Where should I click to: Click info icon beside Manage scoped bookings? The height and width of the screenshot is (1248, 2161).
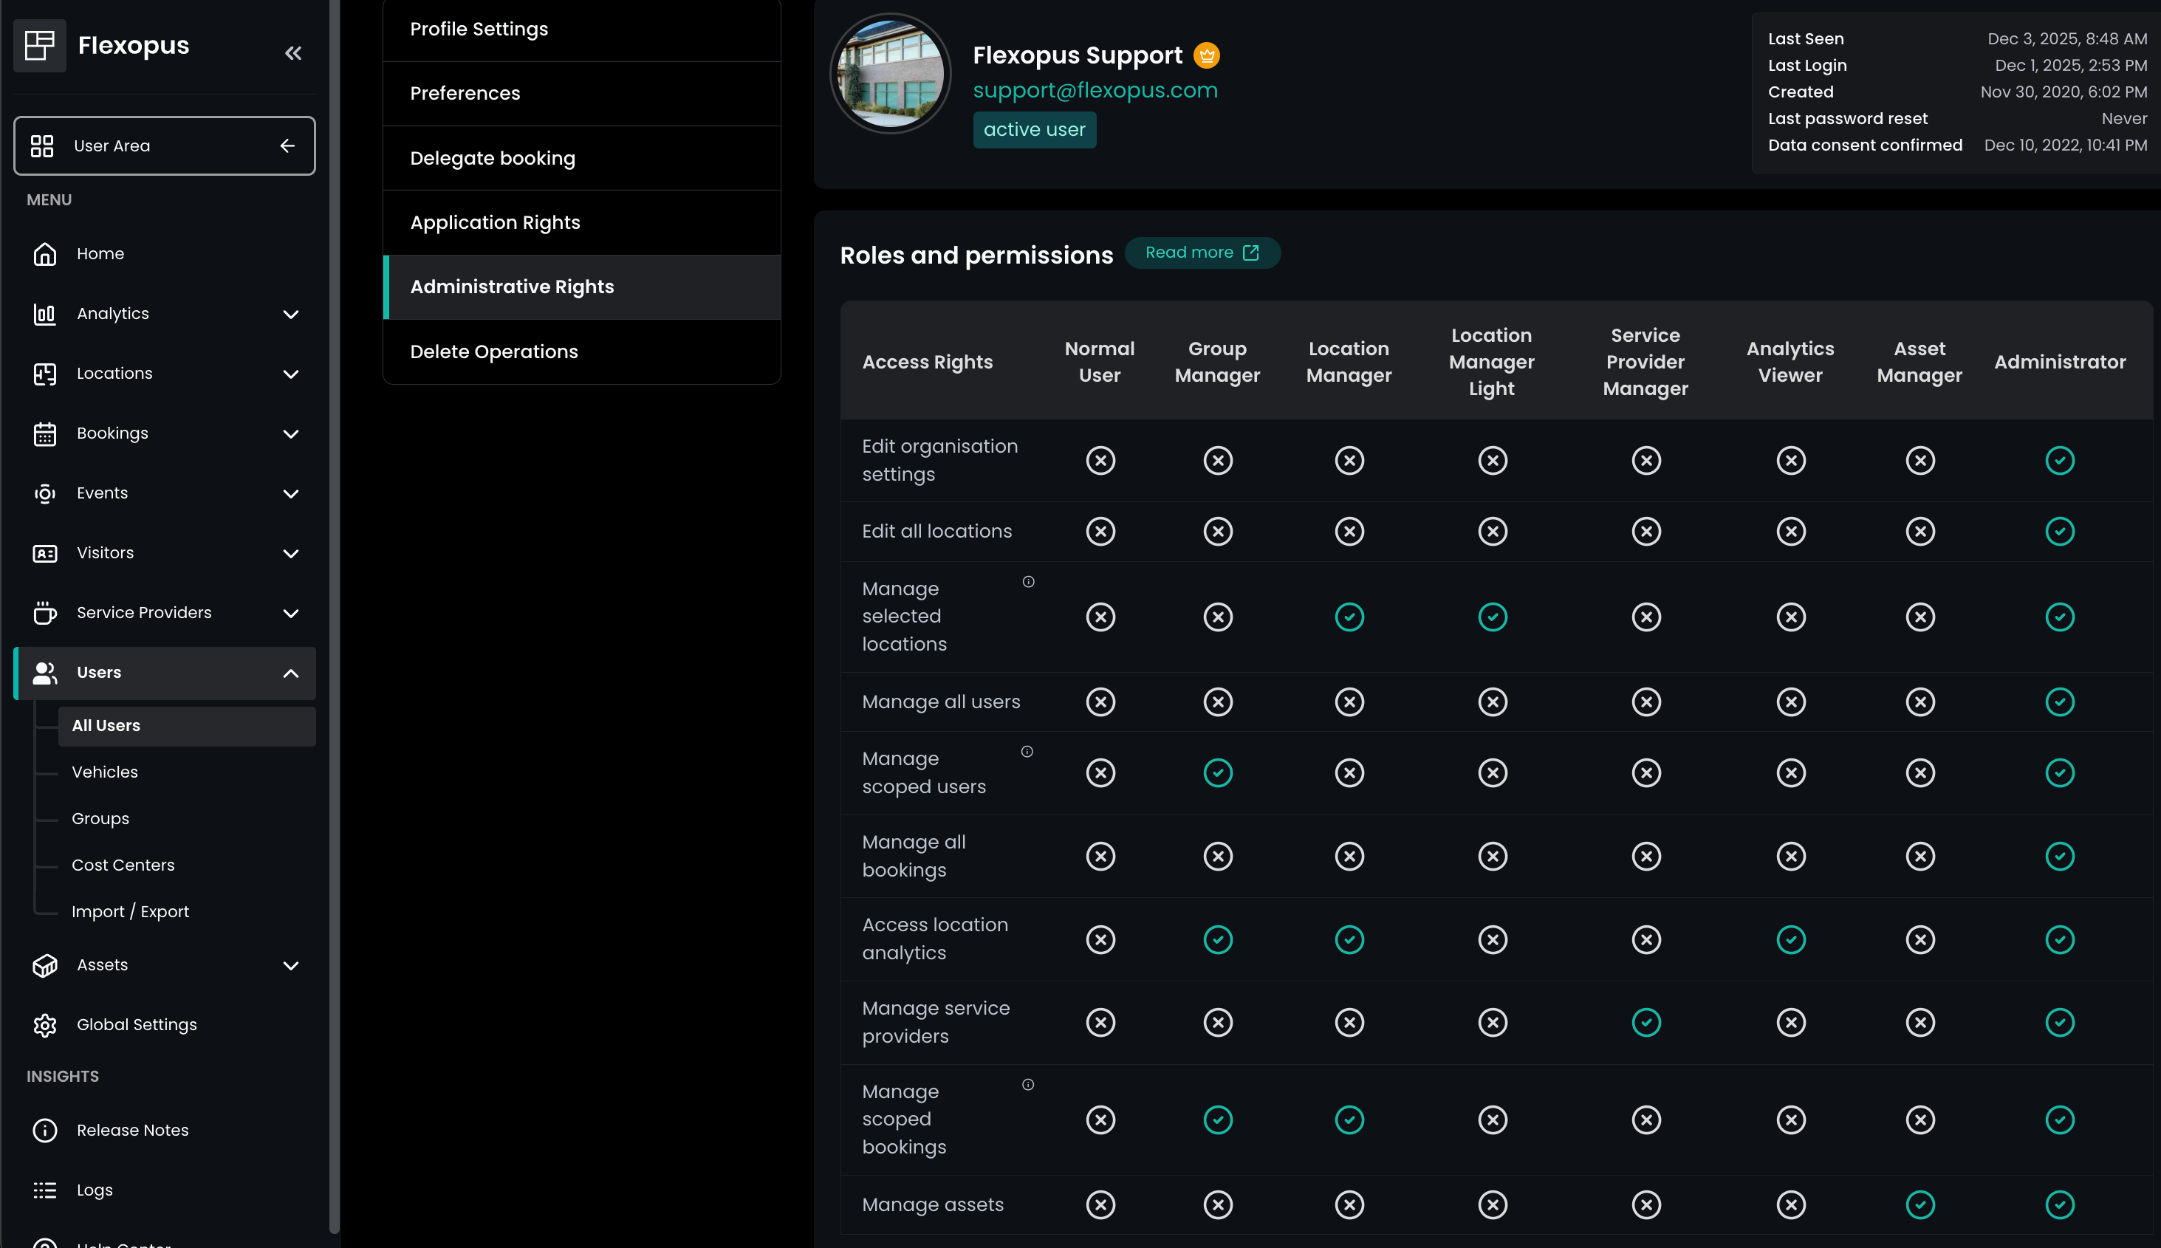pyautogui.click(x=1029, y=1084)
